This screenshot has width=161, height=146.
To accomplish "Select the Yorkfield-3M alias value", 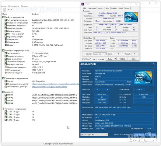I will tap(37, 23).
